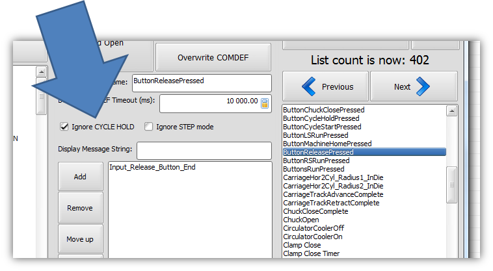Screen dimensions: 493x271
Task: Click the Add button
Action: pos(79,177)
